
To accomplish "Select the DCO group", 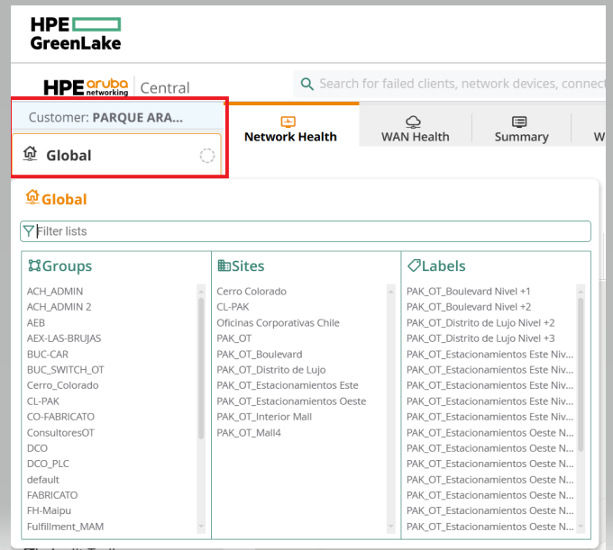I will coord(38,447).
